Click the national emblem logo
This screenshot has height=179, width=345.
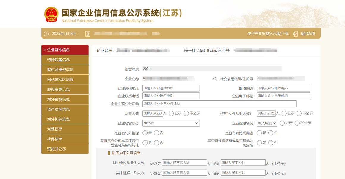point(51,15)
